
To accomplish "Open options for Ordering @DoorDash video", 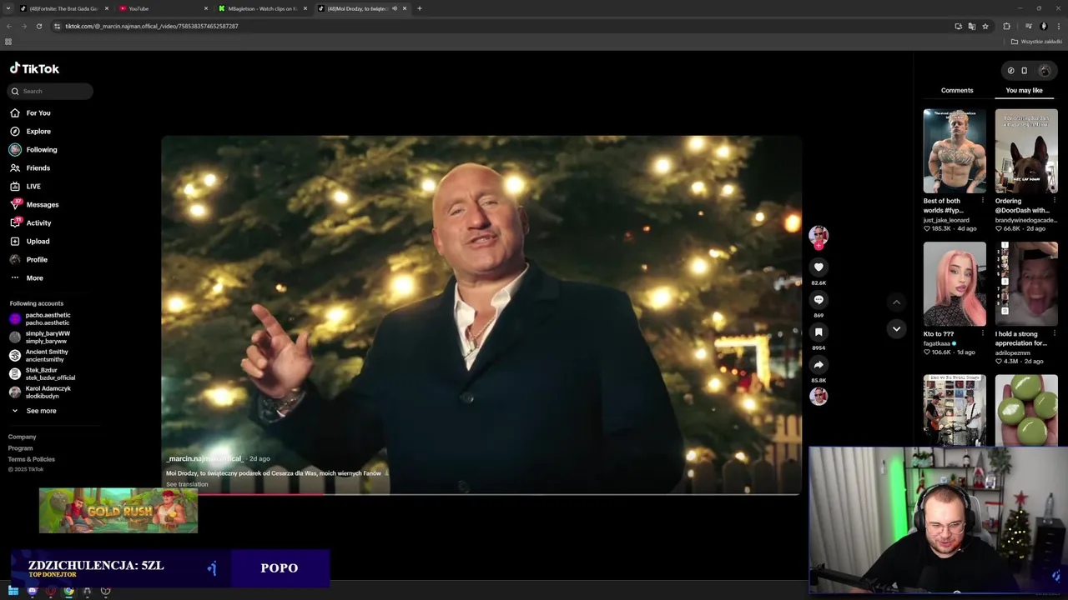I will pos(1054,201).
